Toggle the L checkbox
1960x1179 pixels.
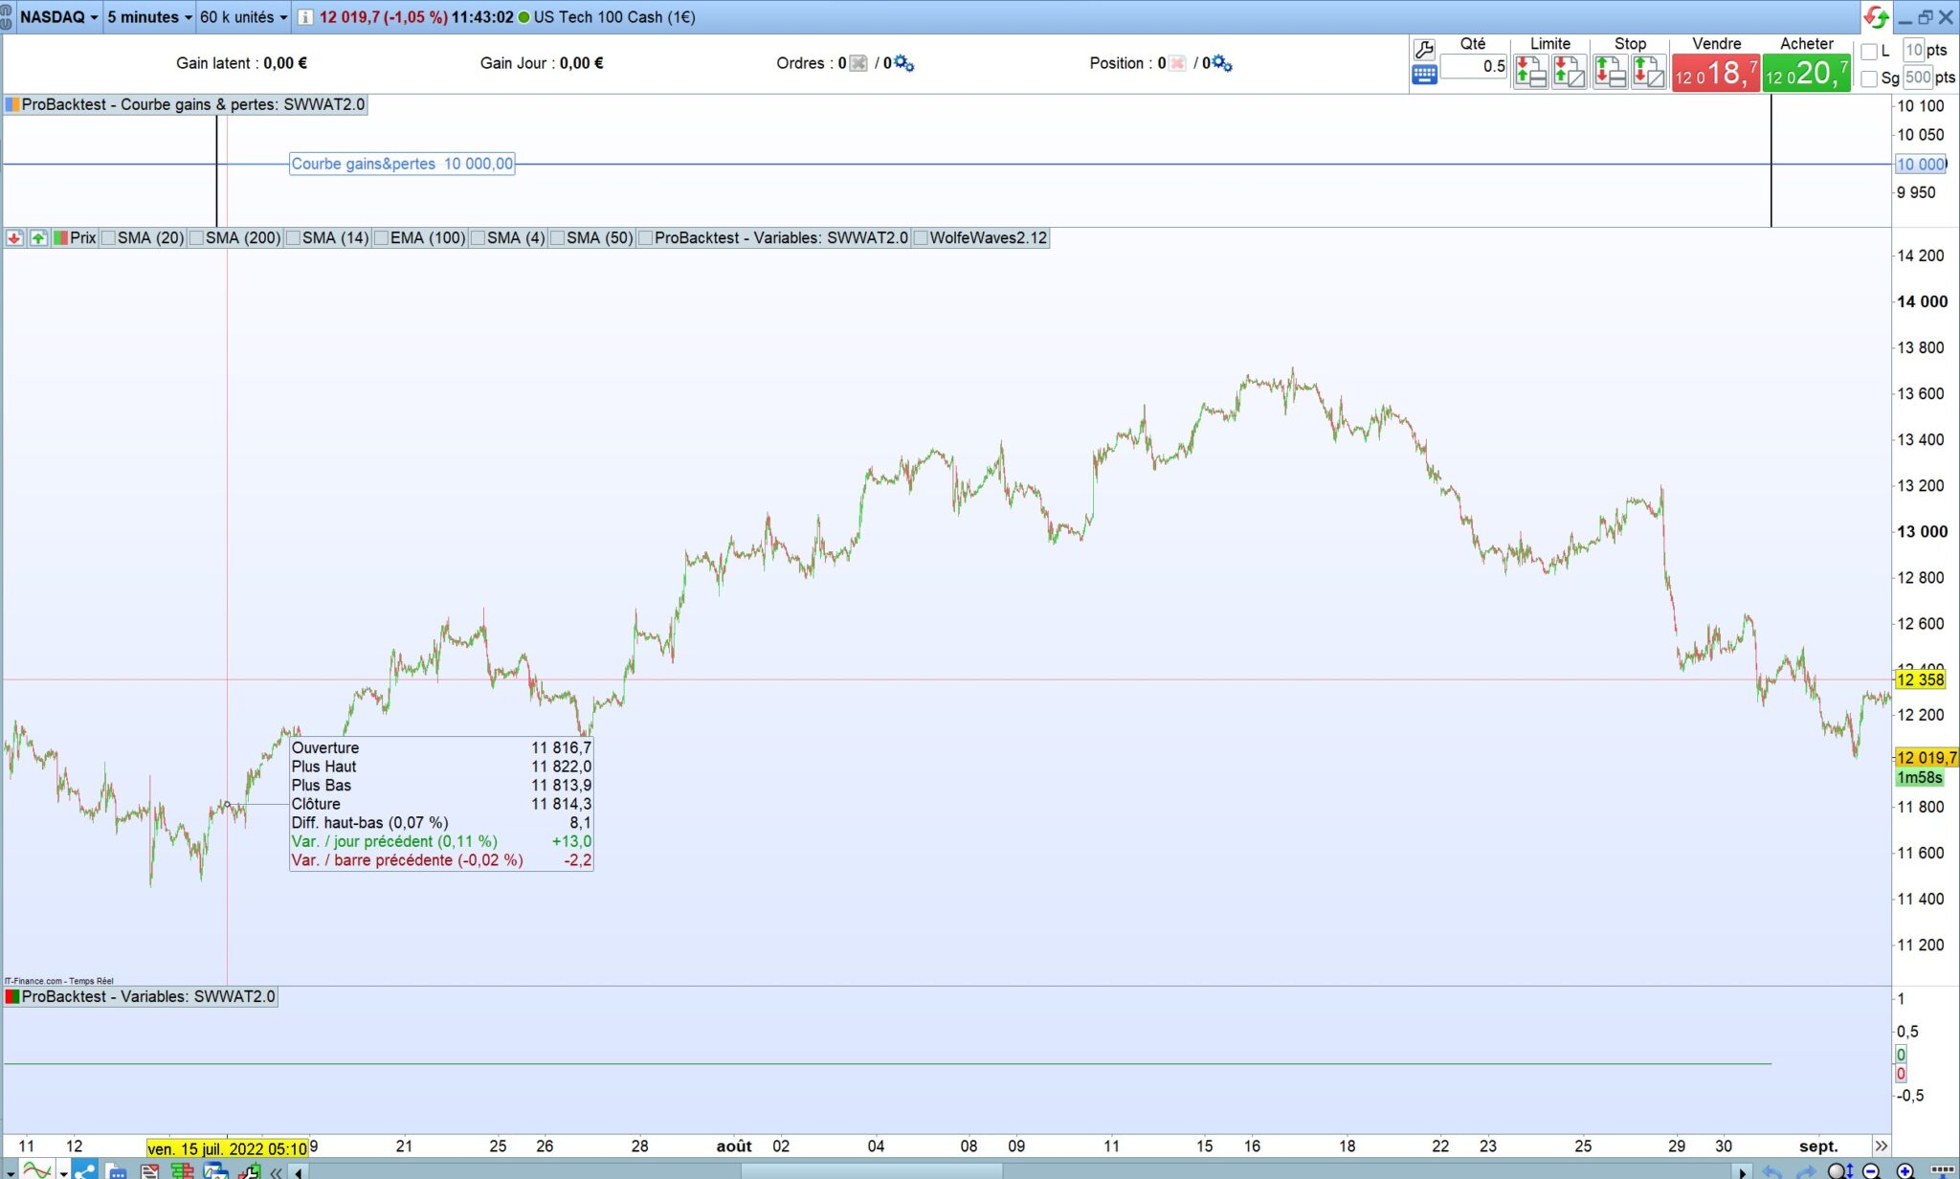coord(1869,52)
